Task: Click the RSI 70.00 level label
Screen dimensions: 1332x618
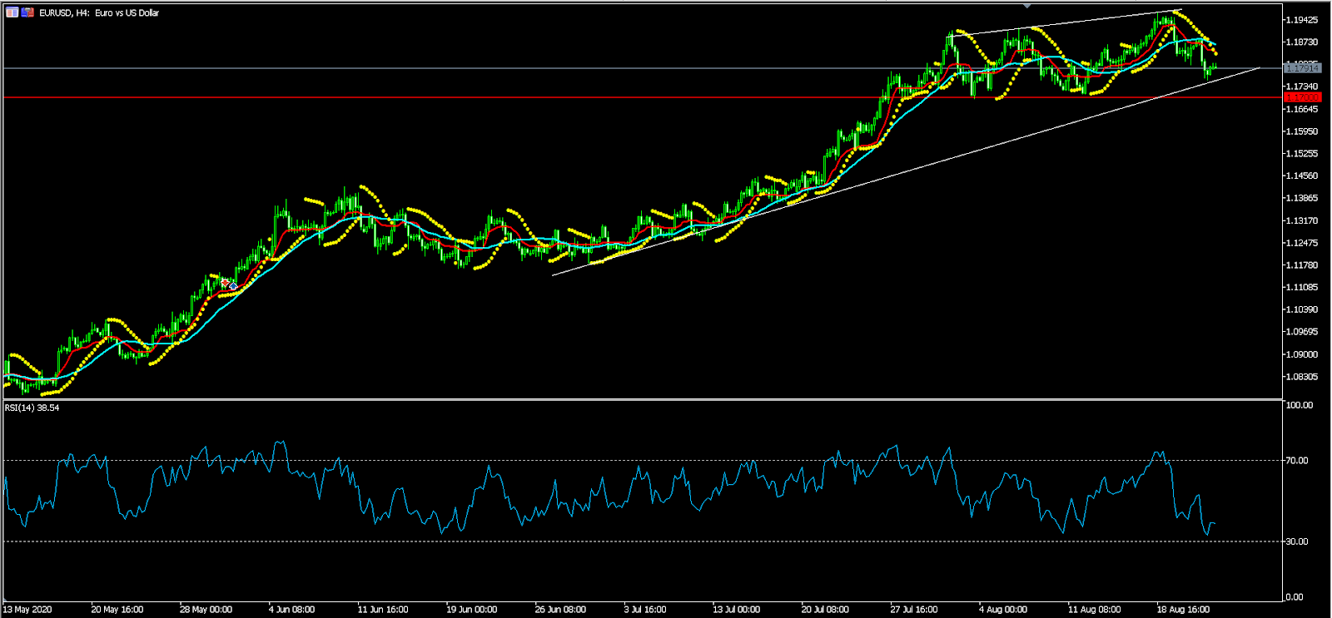Action: (1297, 460)
